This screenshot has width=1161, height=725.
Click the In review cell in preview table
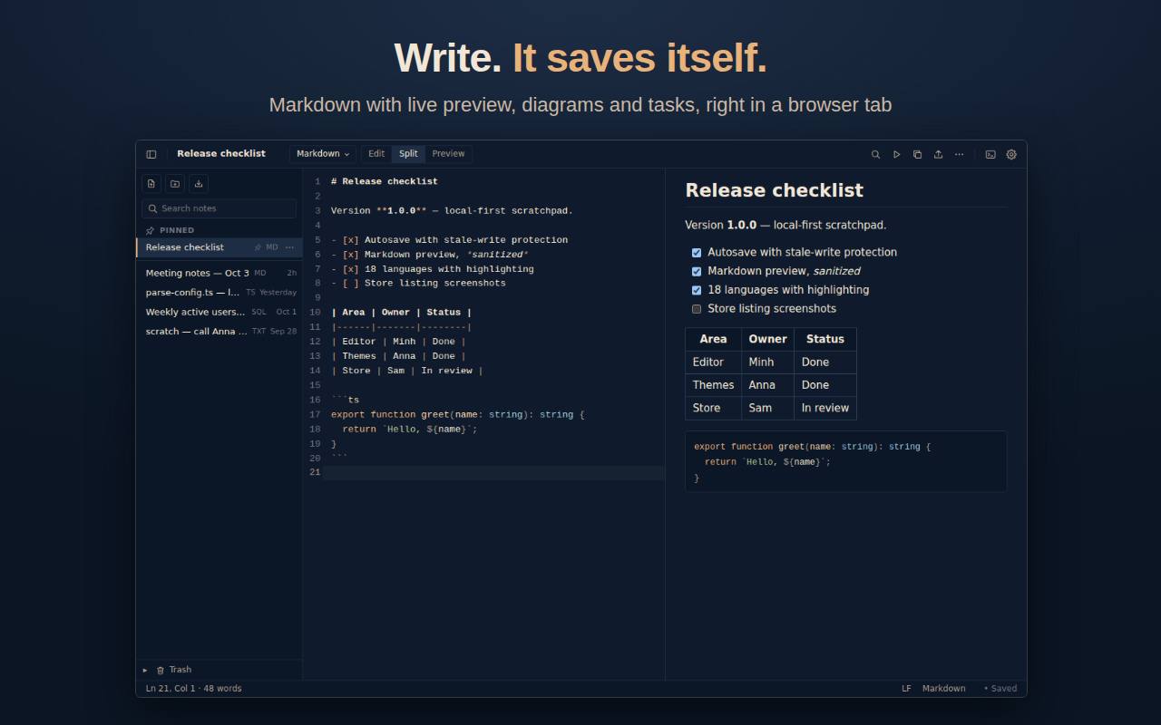[x=825, y=409]
